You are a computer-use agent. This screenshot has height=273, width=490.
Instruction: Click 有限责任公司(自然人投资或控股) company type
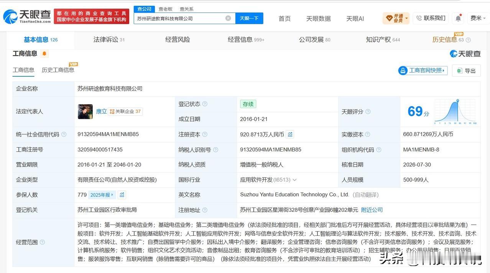click(x=117, y=180)
